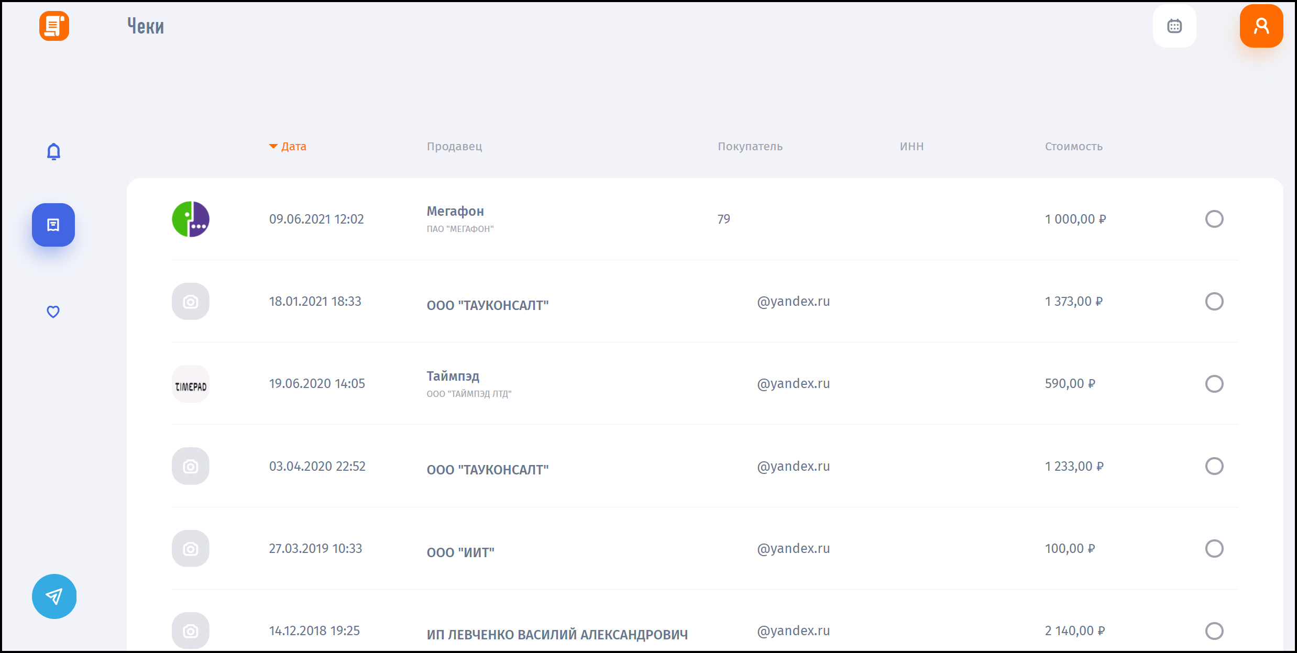Click the orange receipt app logo

pos(54,26)
